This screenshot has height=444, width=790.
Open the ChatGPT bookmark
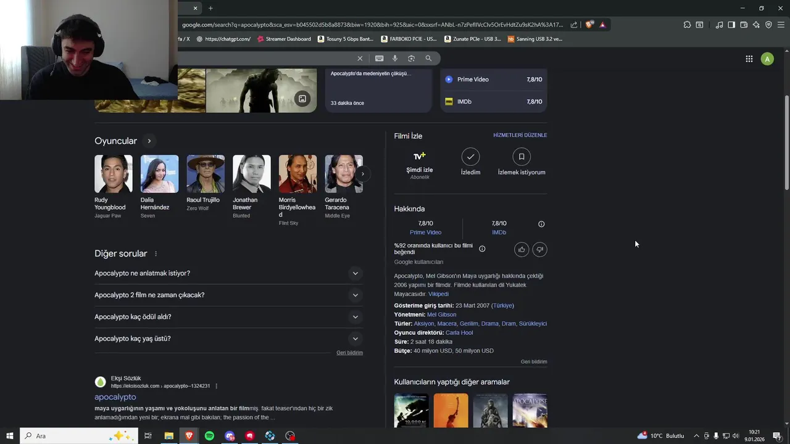point(223,39)
